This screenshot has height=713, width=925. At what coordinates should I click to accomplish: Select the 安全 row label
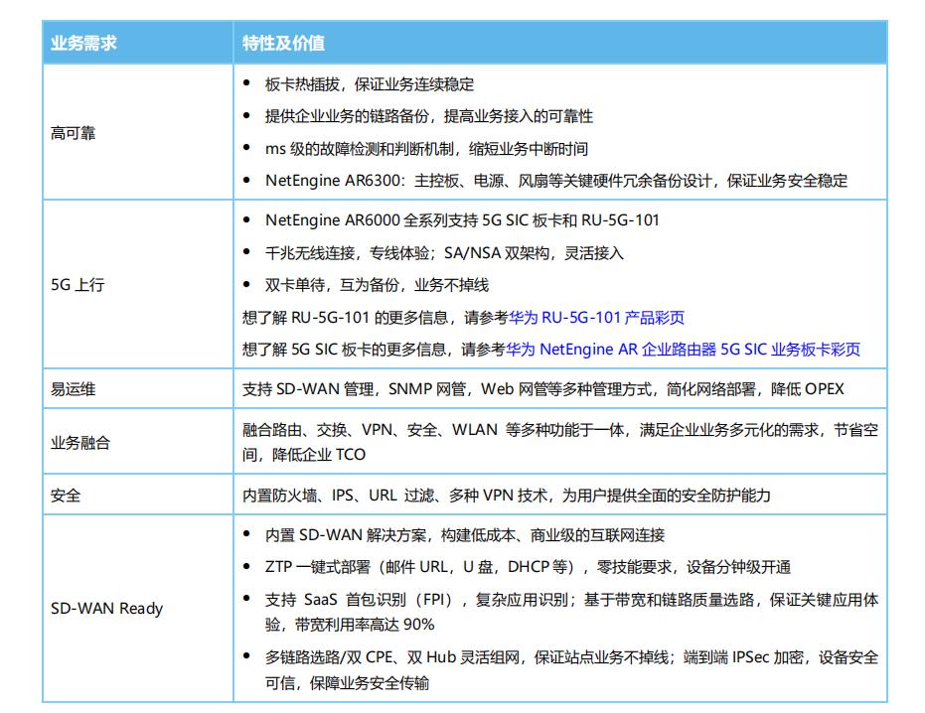pyautogui.click(x=66, y=496)
